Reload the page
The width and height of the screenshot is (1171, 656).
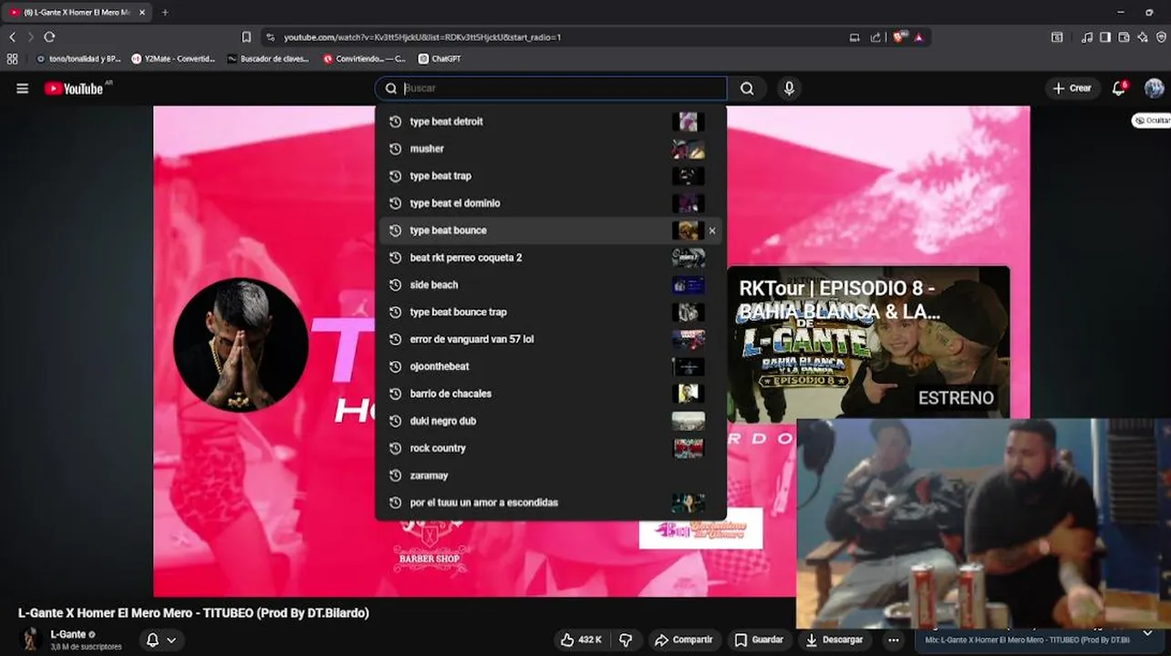point(49,37)
